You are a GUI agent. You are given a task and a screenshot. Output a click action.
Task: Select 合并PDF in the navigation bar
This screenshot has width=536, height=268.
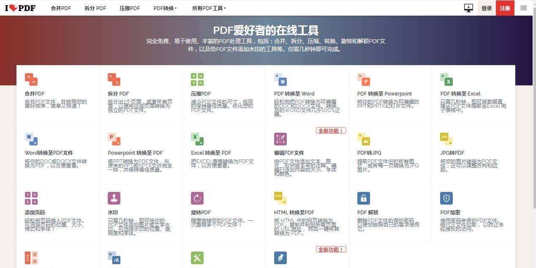(x=60, y=8)
